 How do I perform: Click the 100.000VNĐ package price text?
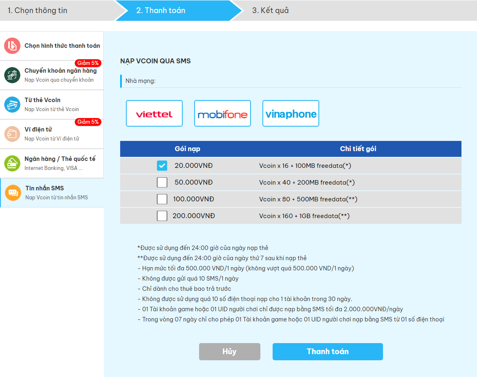pos(193,199)
